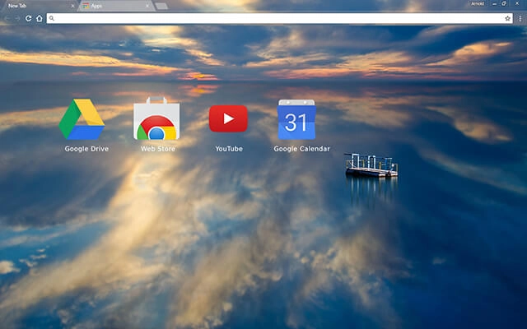Click the search magnifier in address bar

tap(51, 18)
